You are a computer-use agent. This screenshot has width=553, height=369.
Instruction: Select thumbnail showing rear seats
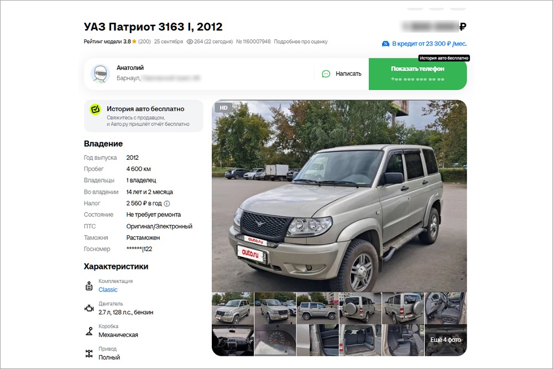coord(403,340)
